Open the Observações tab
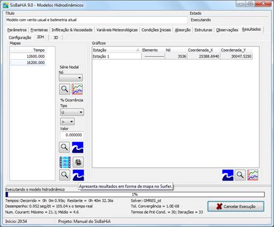This screenshot has width=274, height=227. (x=227, y=30)
